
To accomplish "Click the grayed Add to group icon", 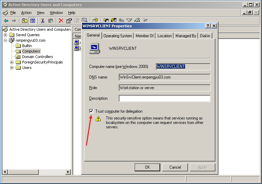I will coord(145,20).
